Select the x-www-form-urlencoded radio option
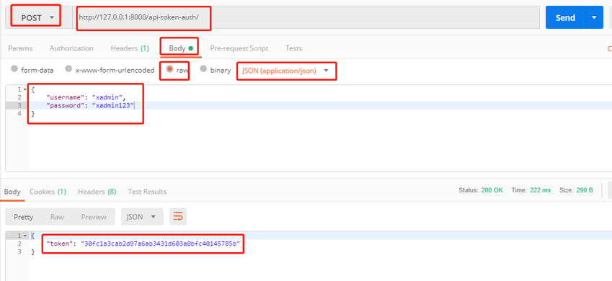 pyautogui.click(x=68, y=69)
